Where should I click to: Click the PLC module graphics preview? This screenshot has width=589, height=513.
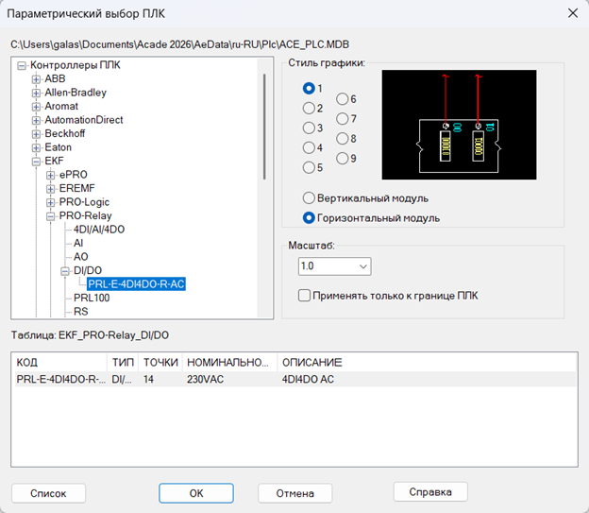[459, 125]
